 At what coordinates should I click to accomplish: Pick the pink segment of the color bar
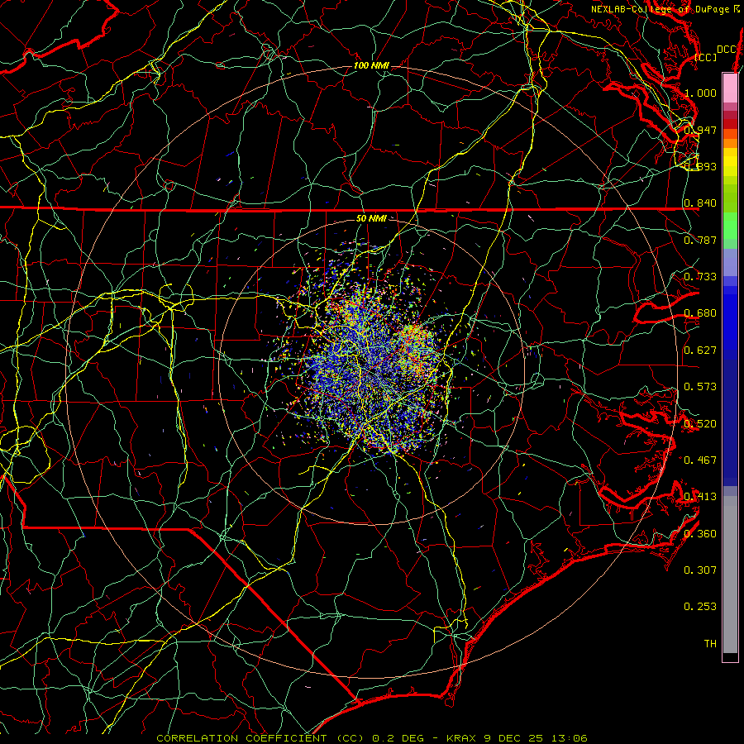click(x=730, y=88)
